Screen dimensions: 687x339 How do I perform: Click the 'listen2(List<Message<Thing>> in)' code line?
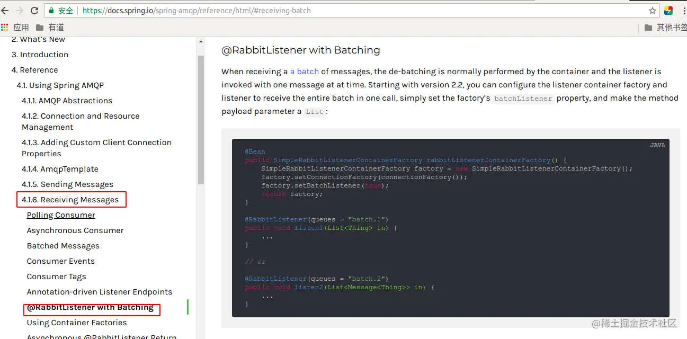click(340, 287)
